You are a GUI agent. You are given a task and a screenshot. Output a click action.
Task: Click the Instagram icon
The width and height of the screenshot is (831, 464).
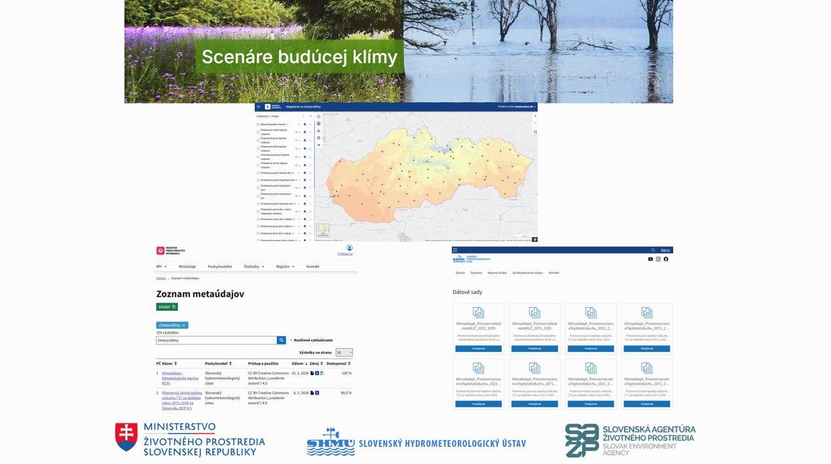click(658, 260)
